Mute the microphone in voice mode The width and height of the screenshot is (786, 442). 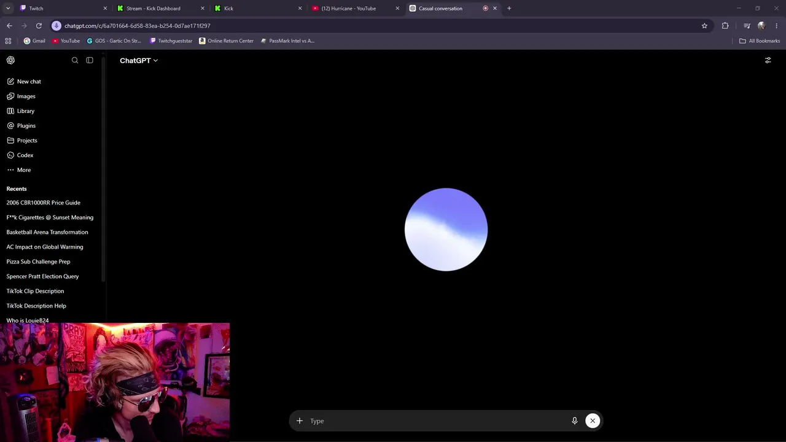(x=575, y=421)
